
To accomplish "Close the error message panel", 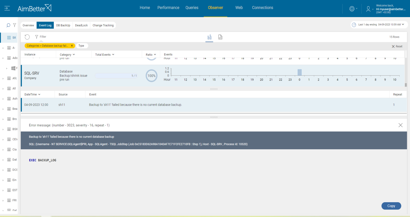I will pyautogui.click(x=401, y=125).
